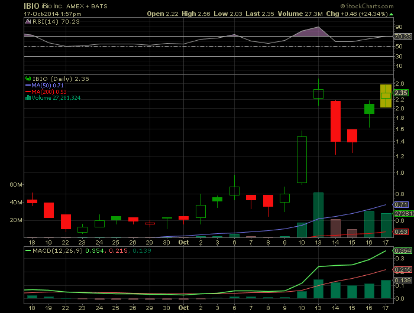
Task: Click the green Volume bars legend icon
Action: point(27,98)
